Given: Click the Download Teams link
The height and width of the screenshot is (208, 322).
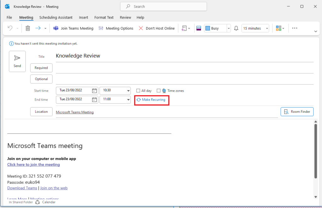Looking at the screenshot, I should pyautogui.click(x=22, y=188).
